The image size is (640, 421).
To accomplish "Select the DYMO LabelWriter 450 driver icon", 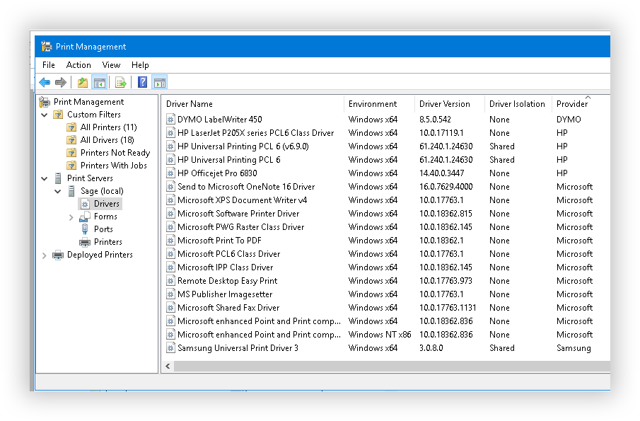I will (170, 120).
